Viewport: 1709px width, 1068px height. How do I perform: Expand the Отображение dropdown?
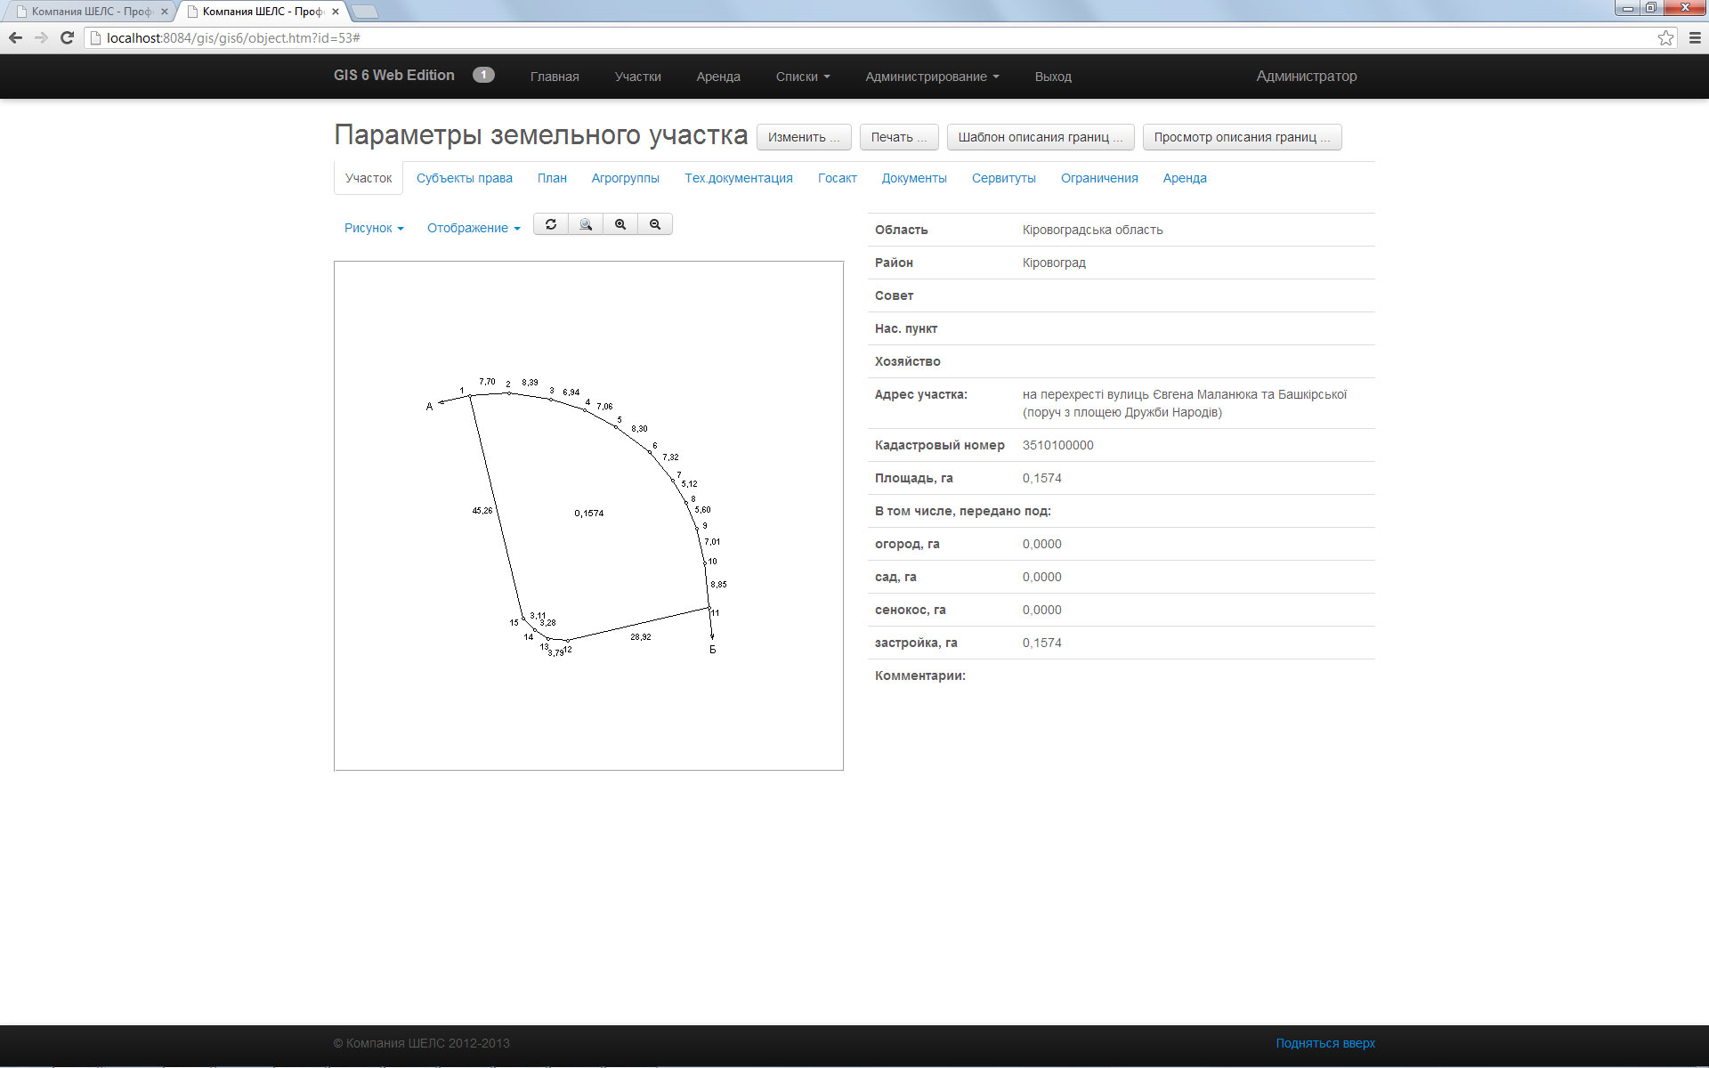click(x=473, y=228)
